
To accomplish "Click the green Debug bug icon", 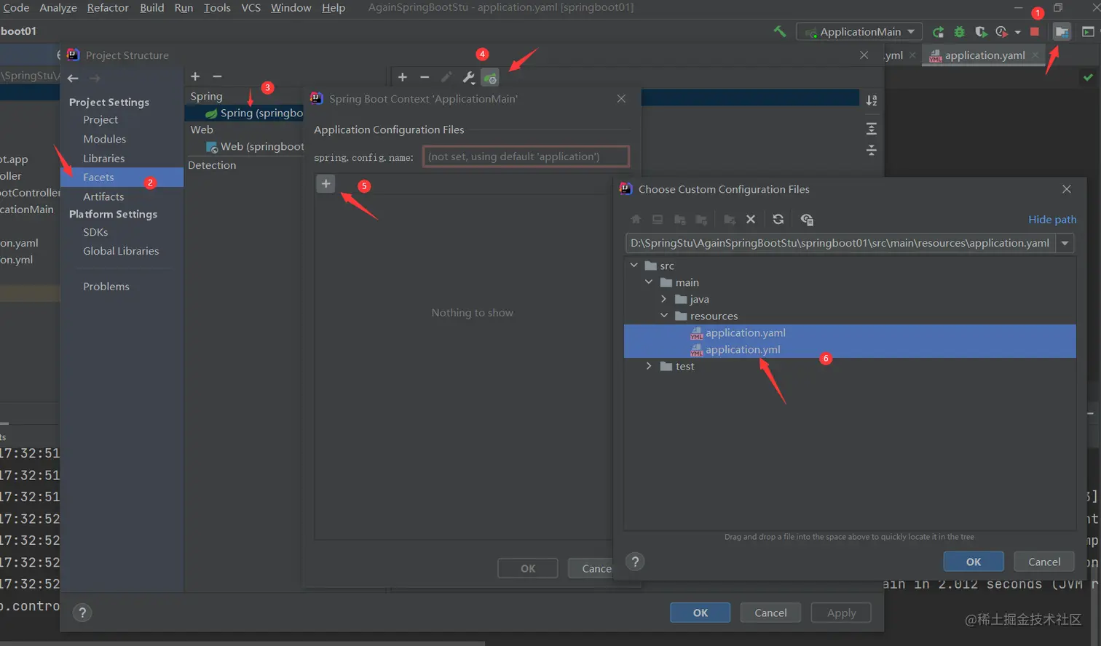I will coord(960,32).
